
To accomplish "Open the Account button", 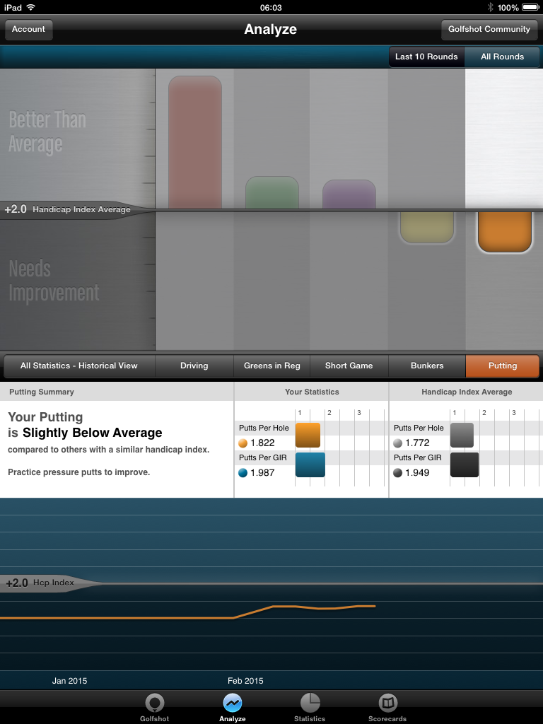I will [28, 30].
